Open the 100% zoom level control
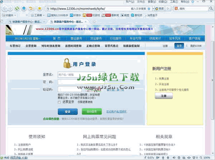This screenshot has width=215, height=160. click(x=205, y=158)
